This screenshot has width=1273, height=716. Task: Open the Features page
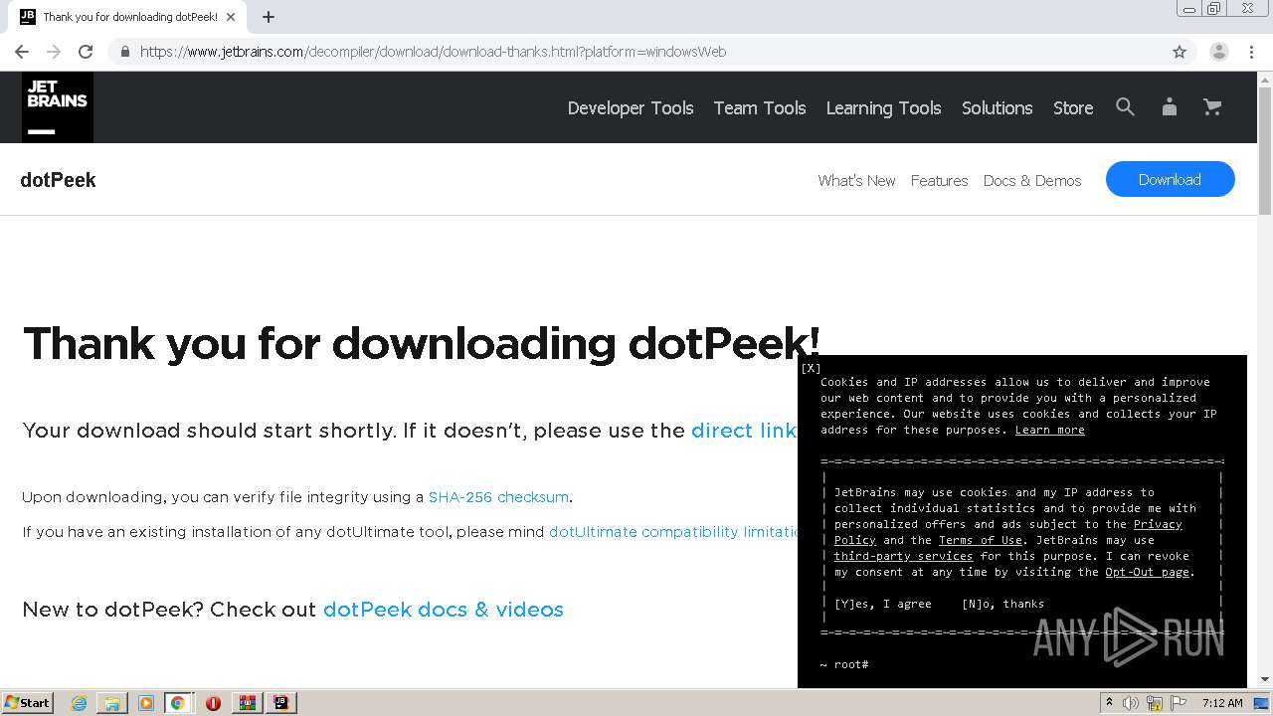coord(939,180)
